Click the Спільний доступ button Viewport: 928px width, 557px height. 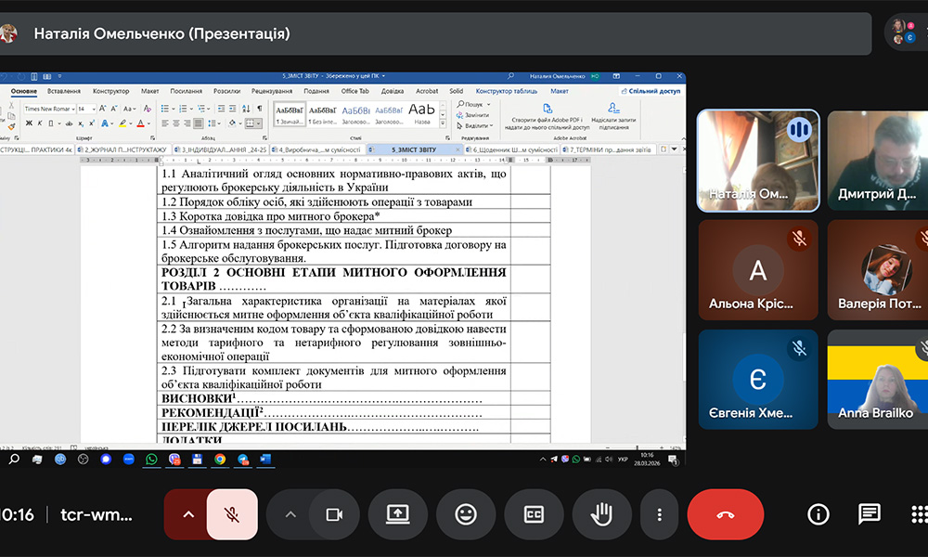[653, 91]
